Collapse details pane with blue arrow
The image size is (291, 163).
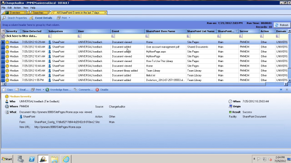(281, 90)
